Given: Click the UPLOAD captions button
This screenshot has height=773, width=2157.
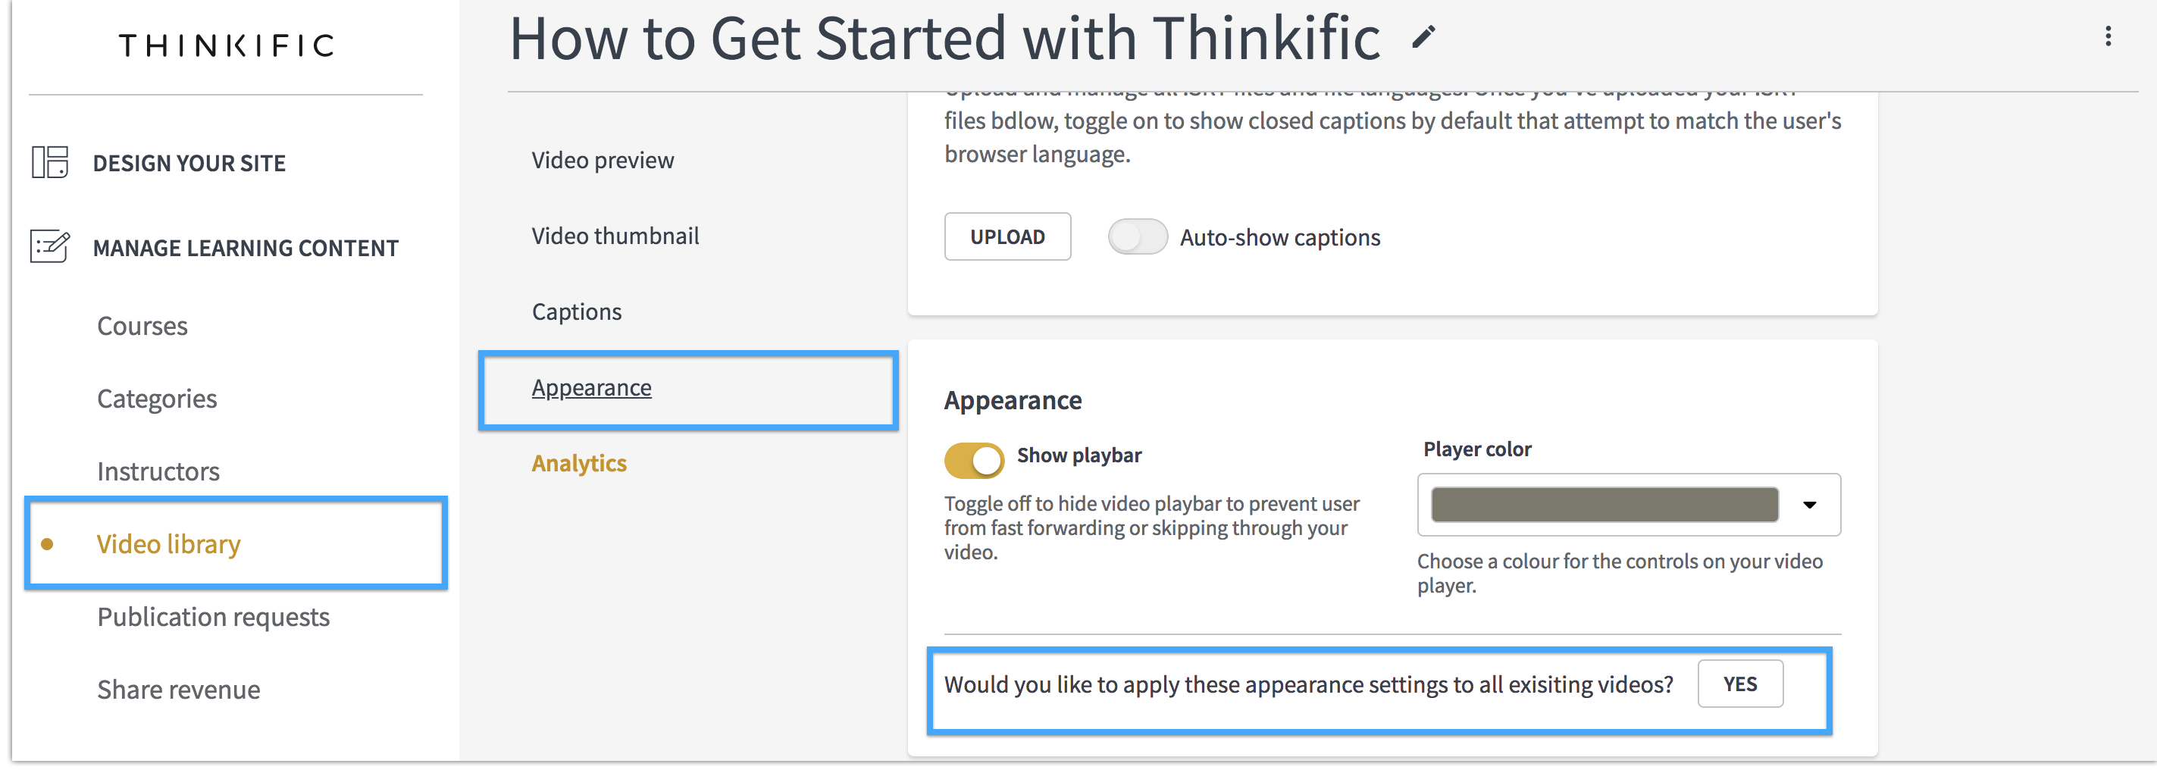Looking at the screenshot, I should pyautogui.click(x=1007, y=237).
